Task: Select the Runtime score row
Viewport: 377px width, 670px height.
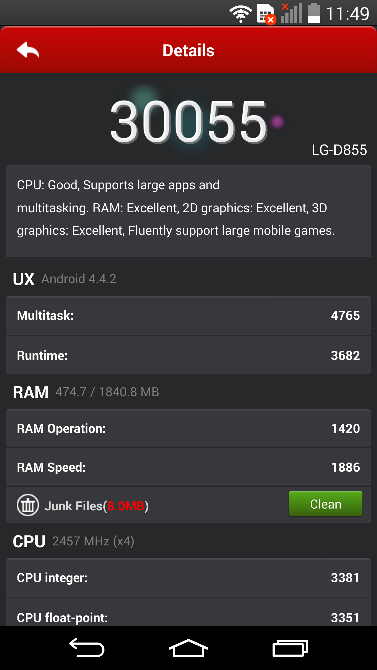Action: click(188, 355)
